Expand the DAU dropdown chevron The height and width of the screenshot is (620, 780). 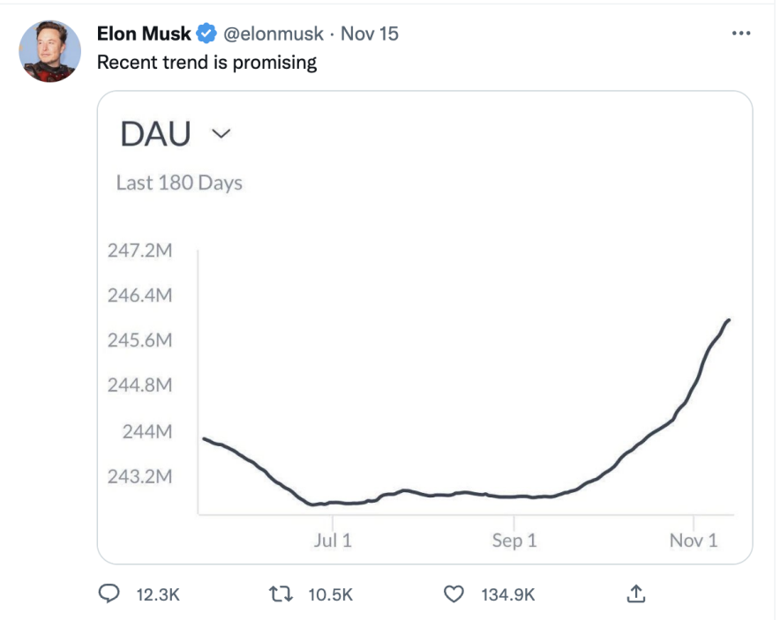[221, 134]
